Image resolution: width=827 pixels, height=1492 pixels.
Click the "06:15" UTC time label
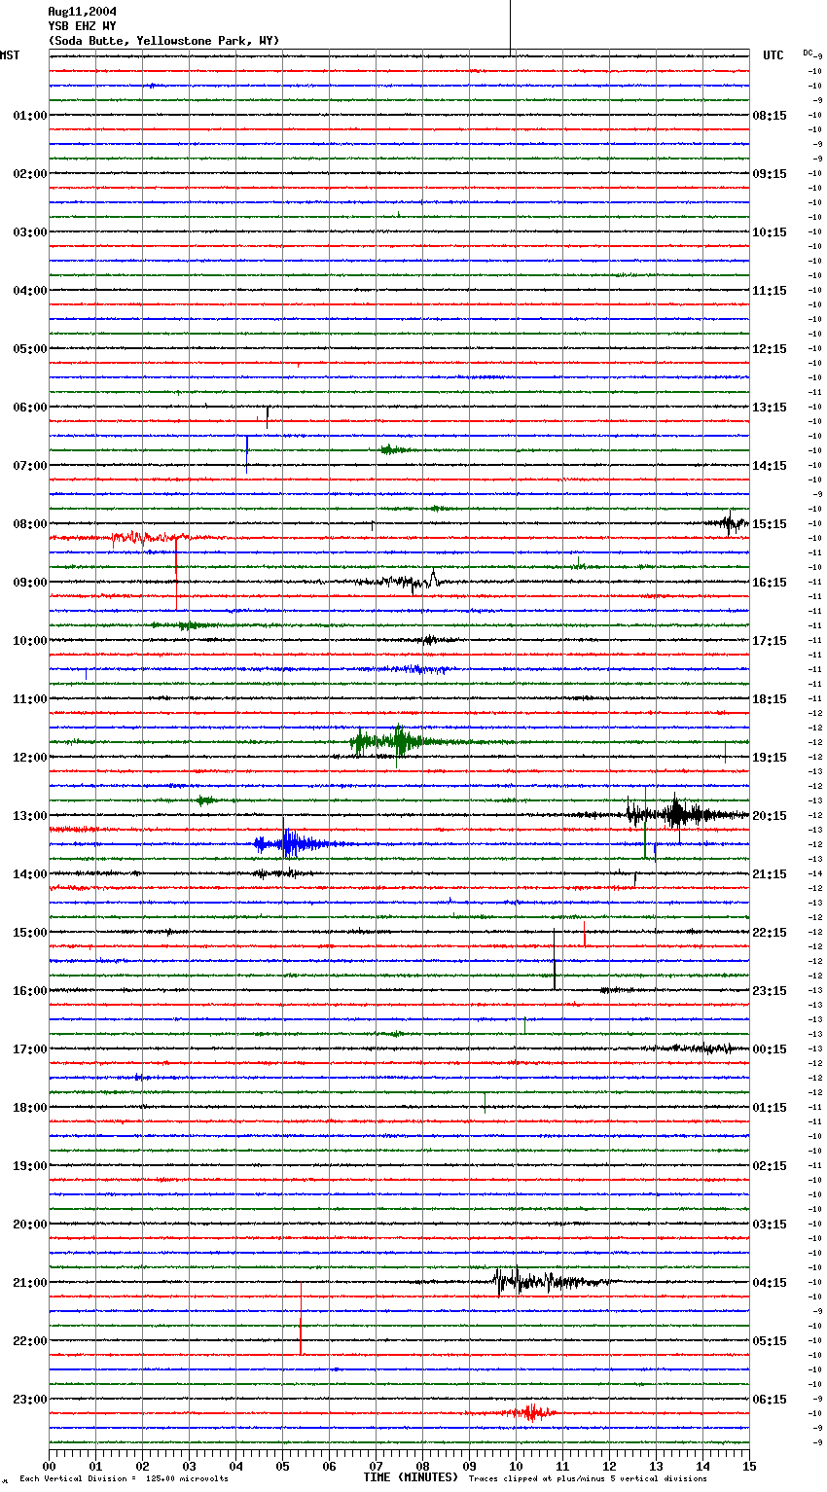(770, 1400)
